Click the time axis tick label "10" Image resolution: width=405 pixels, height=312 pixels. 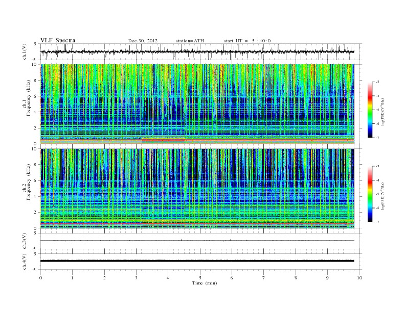point(359,278)
